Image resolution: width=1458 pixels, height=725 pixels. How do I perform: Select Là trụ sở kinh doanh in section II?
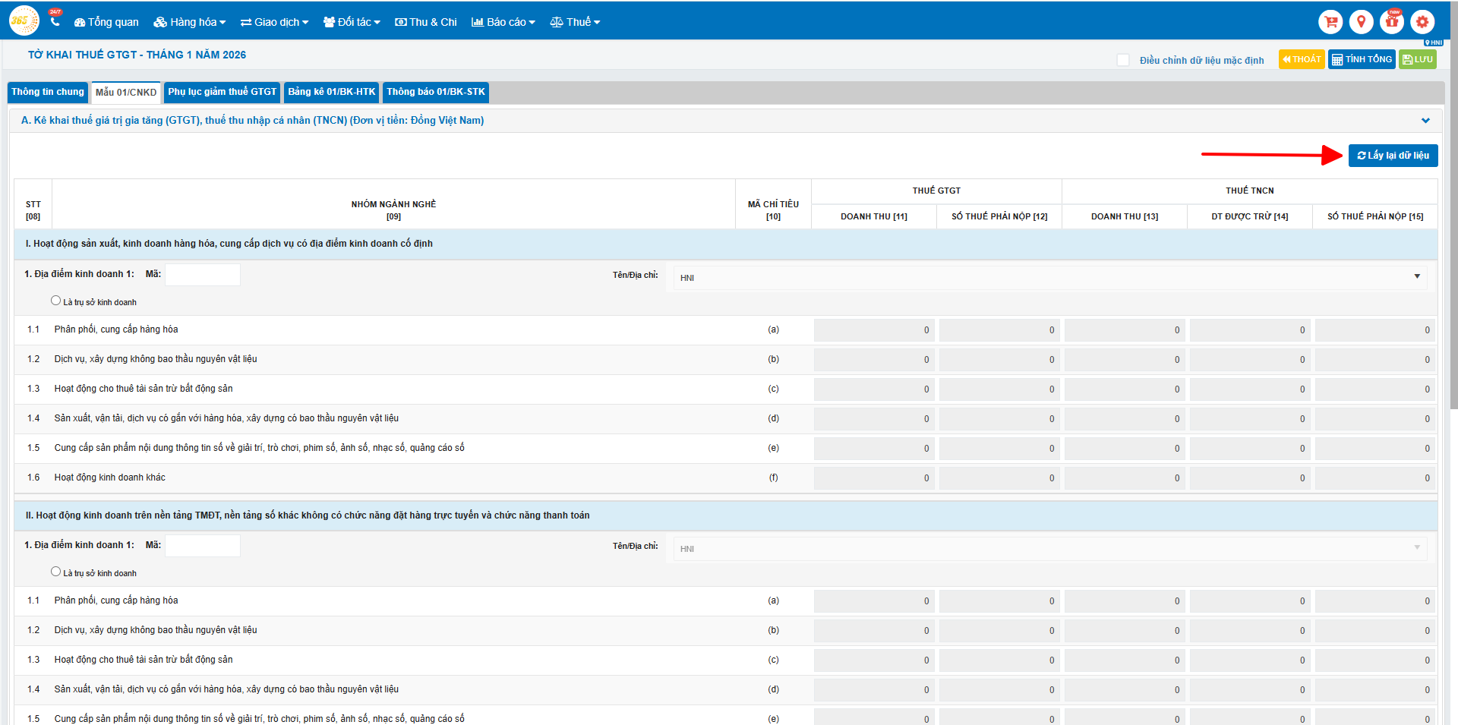pyautogui.click(x=55, y=572)
